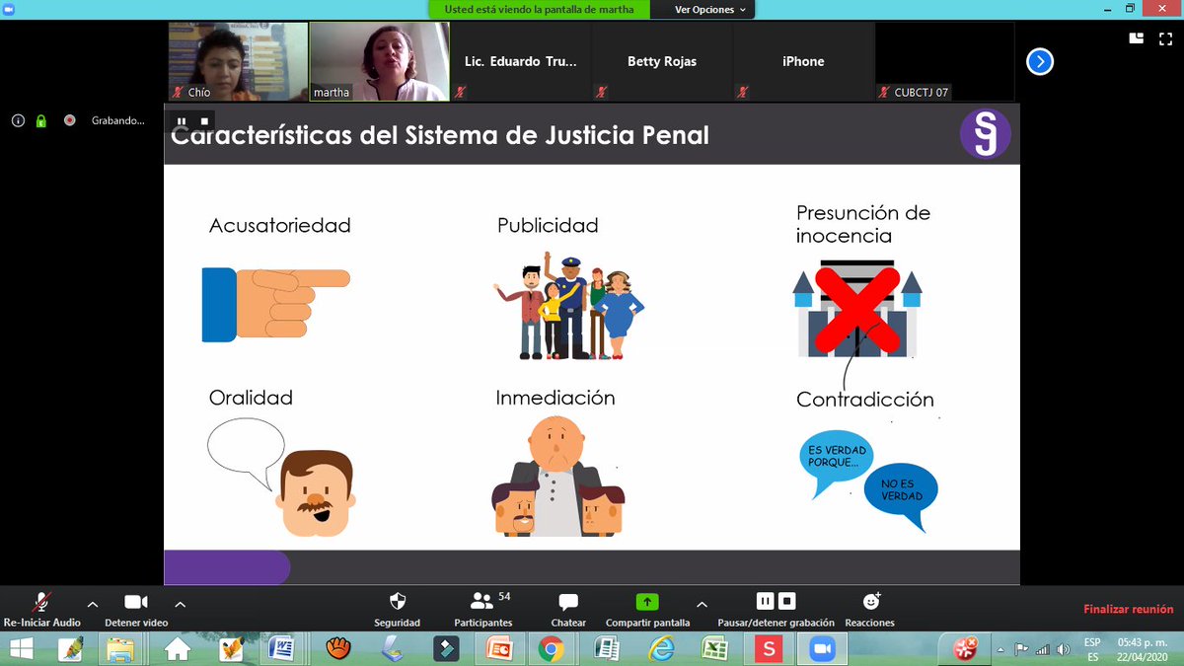Open the scanner app in taskbar

coord(392,648)
